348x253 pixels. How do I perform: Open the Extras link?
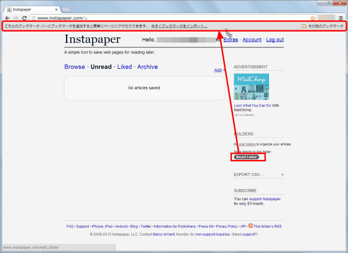tap(231, 40)
